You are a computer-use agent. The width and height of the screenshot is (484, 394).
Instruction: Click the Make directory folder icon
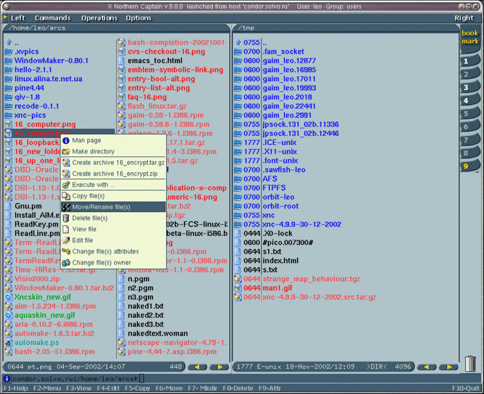point(66,152)
